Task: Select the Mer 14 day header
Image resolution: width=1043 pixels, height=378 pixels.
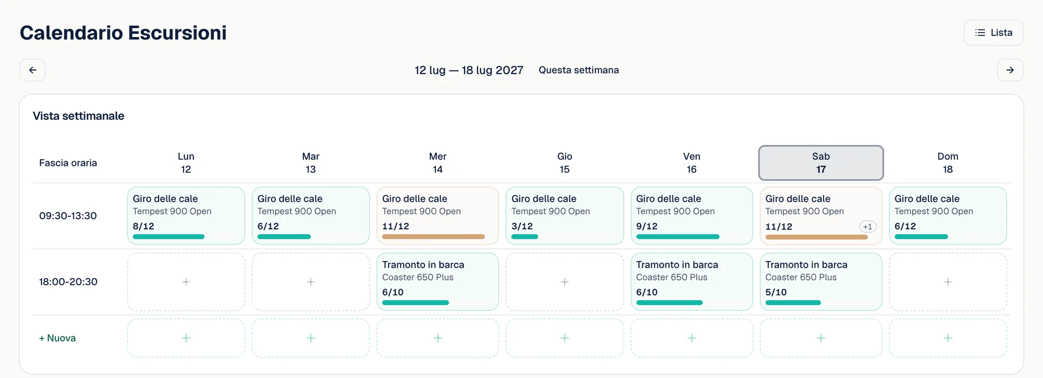Action: (438, 163)
